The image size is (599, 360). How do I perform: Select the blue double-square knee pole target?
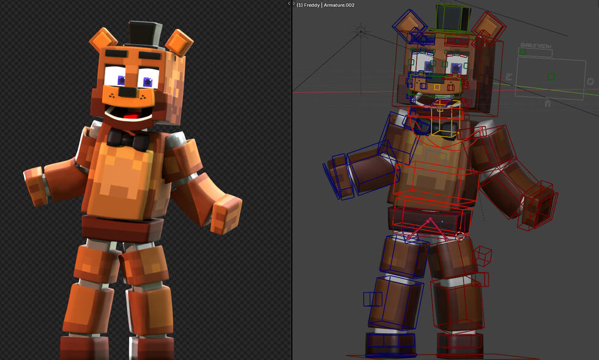click(373, 299)
